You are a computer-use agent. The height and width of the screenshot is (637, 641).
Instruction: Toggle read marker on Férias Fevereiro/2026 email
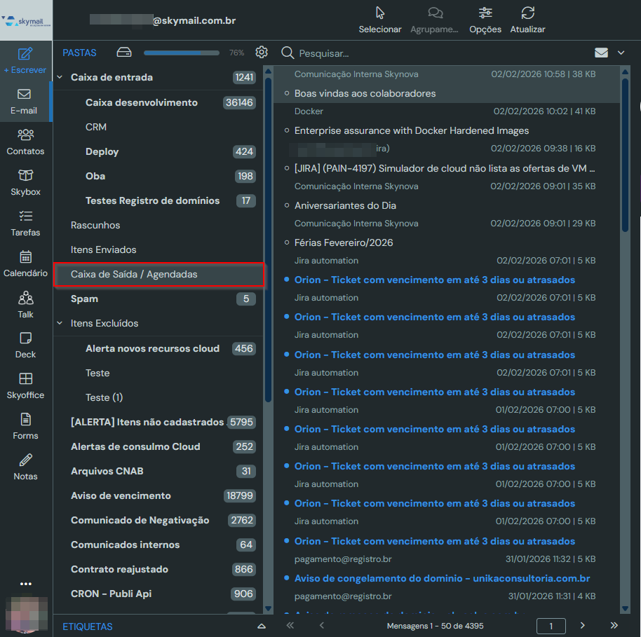coord(287,242)
